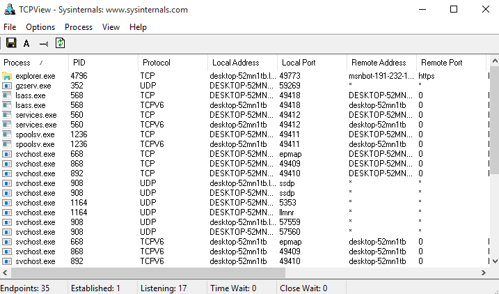This screenshot has width=499, height=294.
Task: Click local port 59269 of gzserv.exe
Action: 290,86
